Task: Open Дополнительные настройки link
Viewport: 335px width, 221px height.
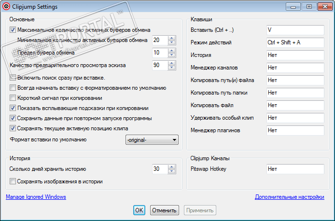Action: tap(290, 197)
